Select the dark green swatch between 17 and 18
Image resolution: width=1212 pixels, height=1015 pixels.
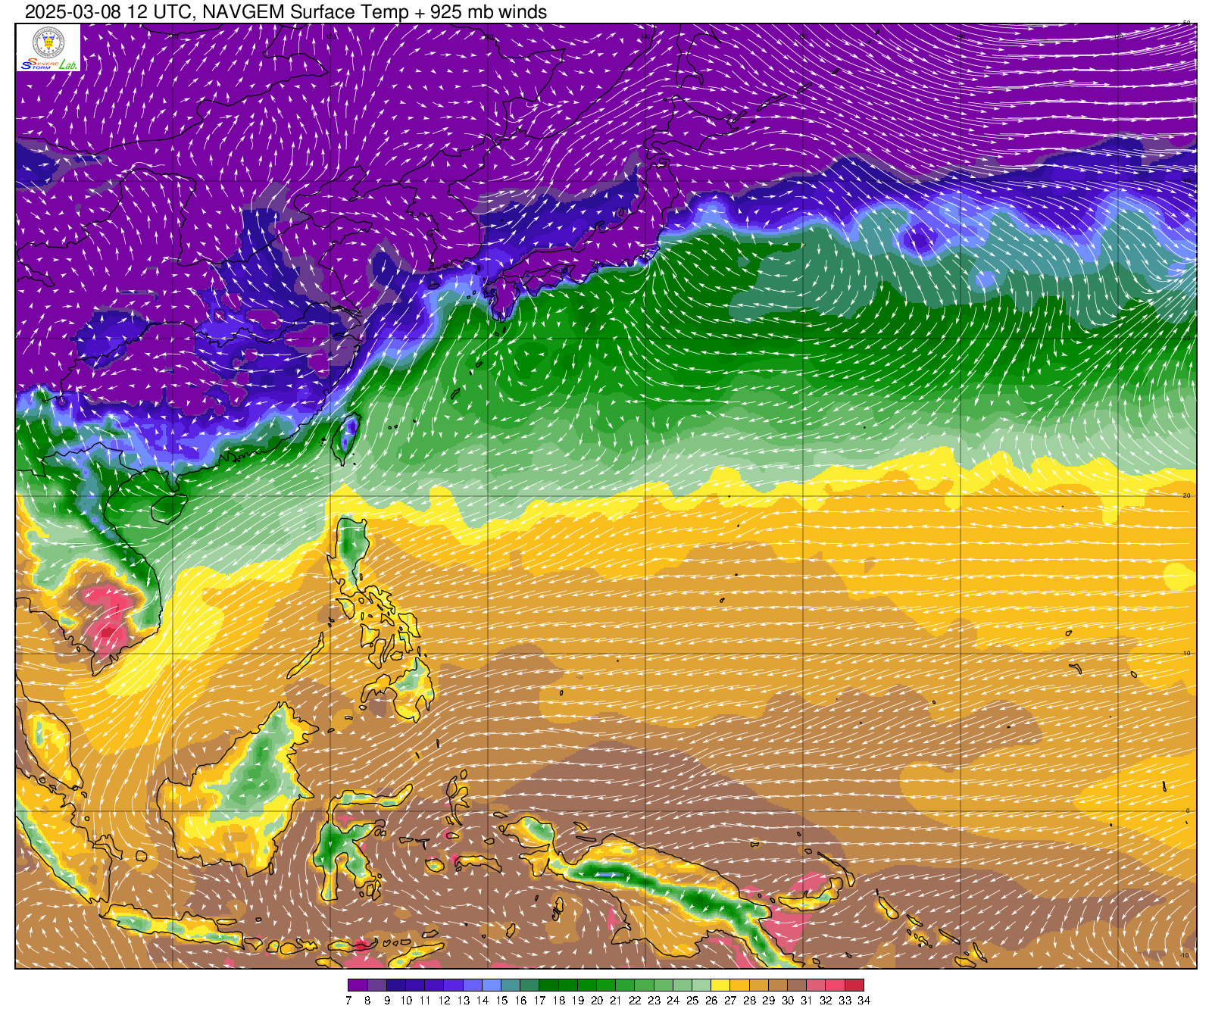pos(549,985)
